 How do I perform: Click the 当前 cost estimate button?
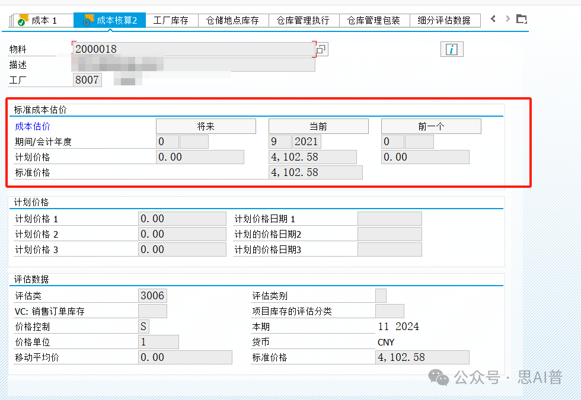[318, 126]
